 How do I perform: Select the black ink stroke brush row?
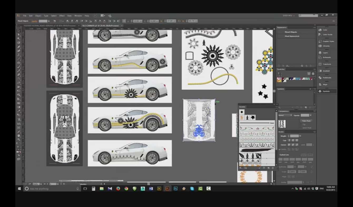[x=257, y=150]
